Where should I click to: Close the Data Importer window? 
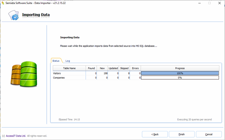pos(219,3)
